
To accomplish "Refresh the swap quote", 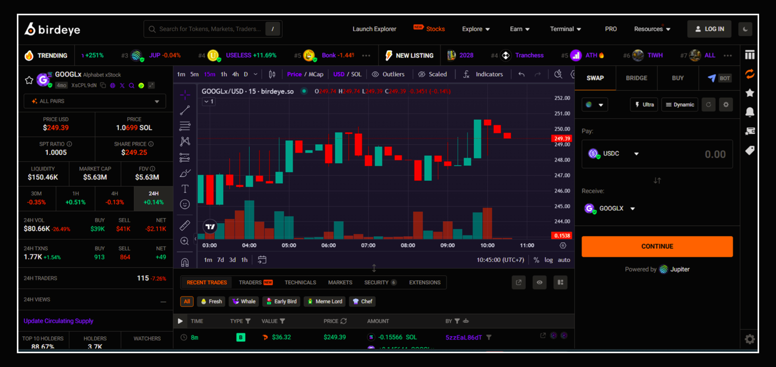I will (709, 105).
